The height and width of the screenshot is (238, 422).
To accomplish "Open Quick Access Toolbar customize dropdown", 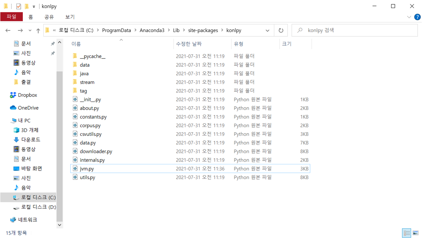I will pos(34,6).
